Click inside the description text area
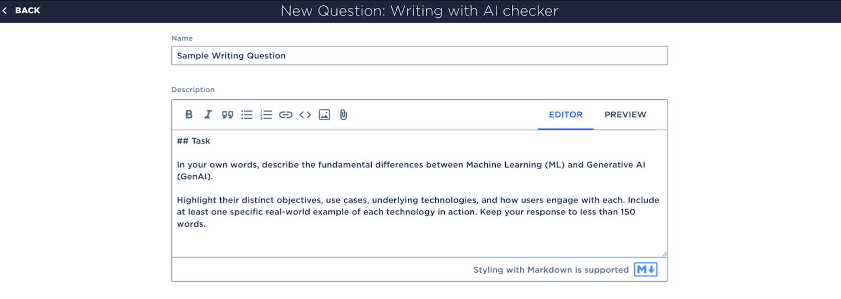Viewport: 841px width, 299px height. [x=419, y=194]
